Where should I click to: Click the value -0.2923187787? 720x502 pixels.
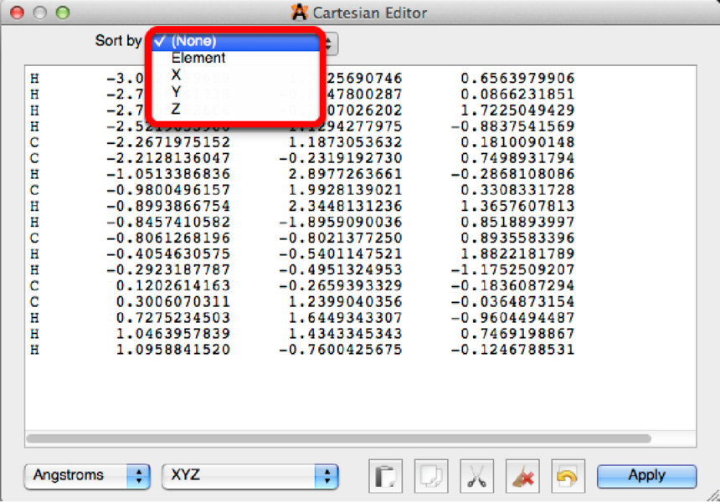(x=168, y=269)
